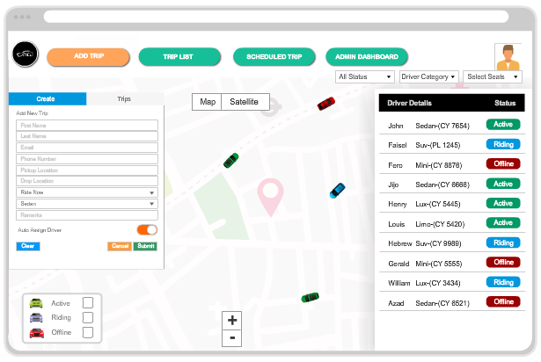The width and height of the screenshot is (541, 362).
Task: Switch to the Create tab
Action: tap(48, 99)
